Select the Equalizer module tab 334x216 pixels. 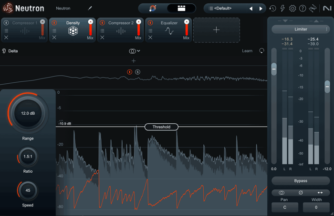coord(169,29)
